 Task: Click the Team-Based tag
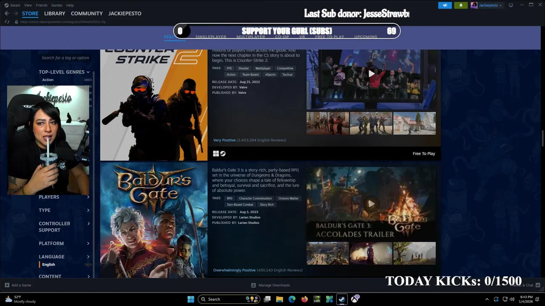pyautogui.click(x=250, y=74)
